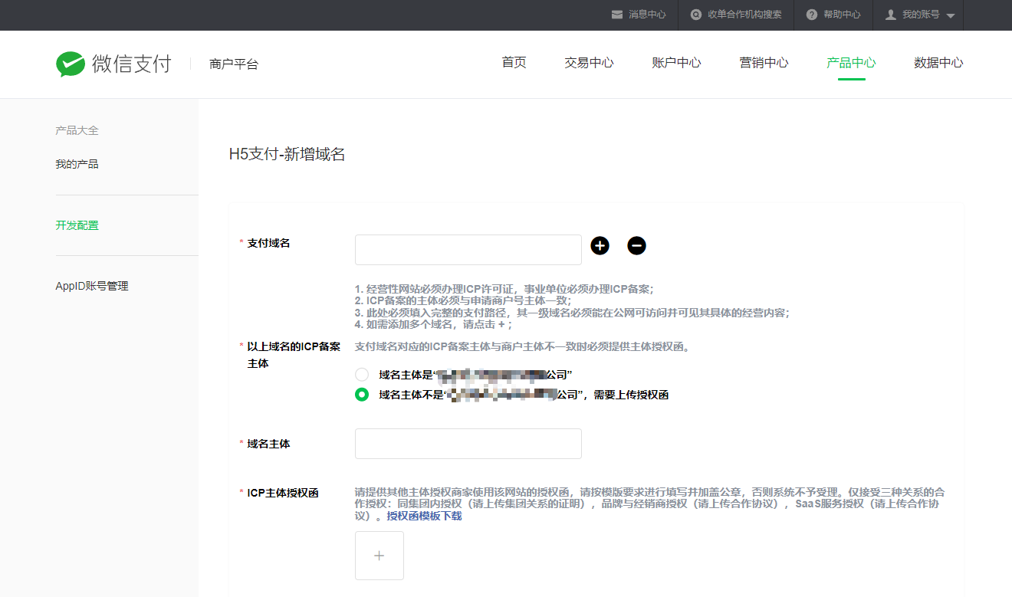Screen dimensions: 1012x597
Task: Switch to 账户中心 tab
Action: 676,63
